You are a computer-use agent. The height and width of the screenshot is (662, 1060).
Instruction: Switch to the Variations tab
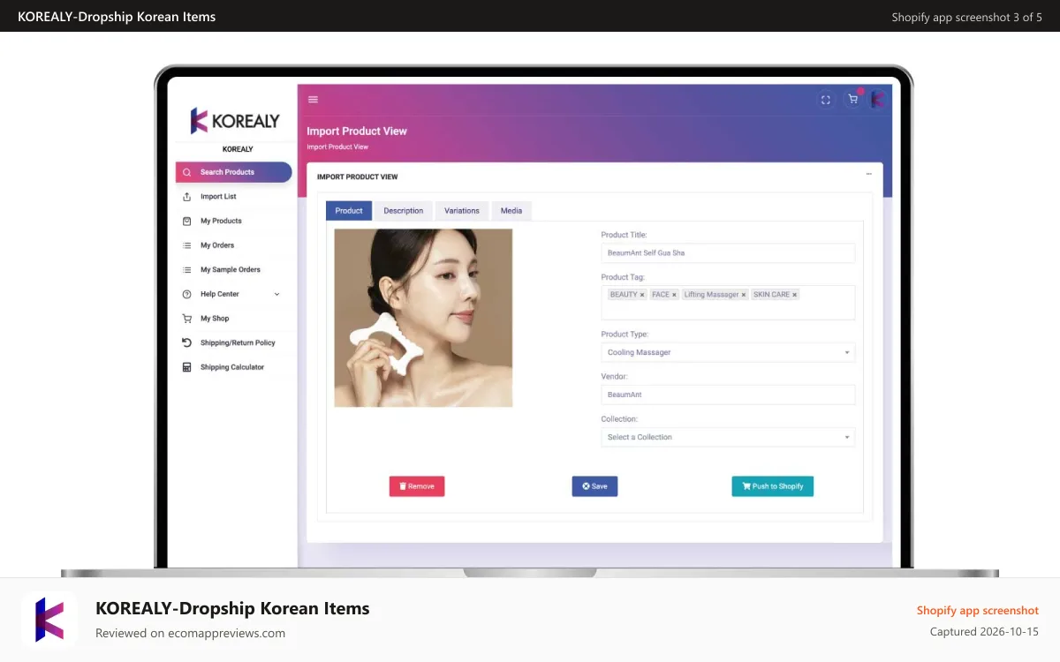[x=462, y=211]
